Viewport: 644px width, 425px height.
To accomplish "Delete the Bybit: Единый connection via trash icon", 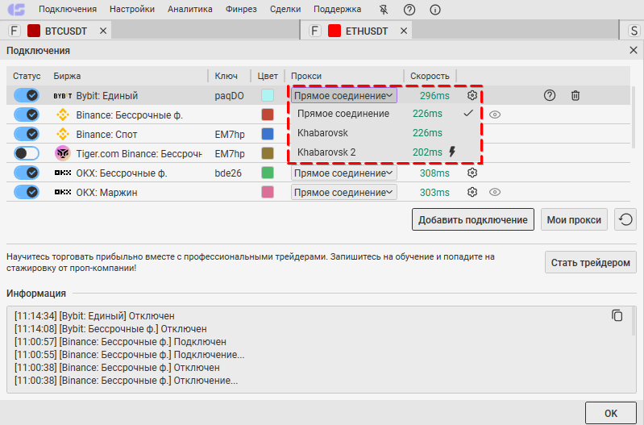I will 575,95.
